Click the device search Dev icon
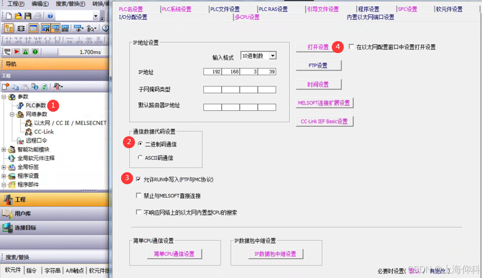The height and width of the screenshot is (278, 482). pos(46,28)
